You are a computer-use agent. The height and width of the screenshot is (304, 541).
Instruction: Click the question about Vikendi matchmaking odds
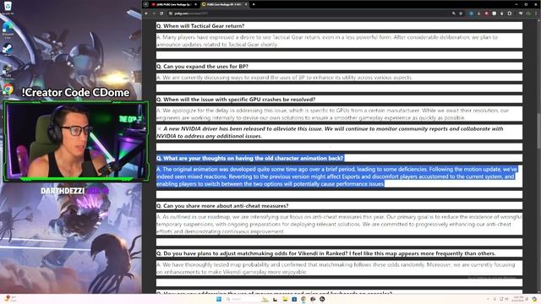click(x=326, y=253)
